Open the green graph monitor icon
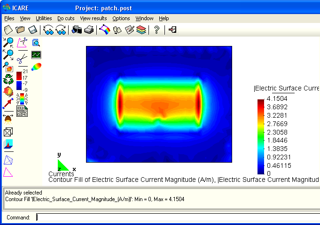This screenshot has height=225, width=320. click(36, 55)
